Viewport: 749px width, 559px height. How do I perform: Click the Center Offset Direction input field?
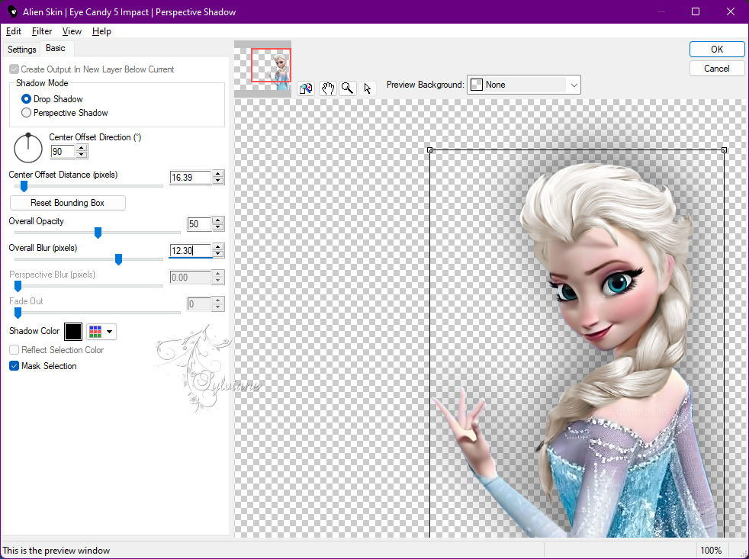tap(63, 152)
